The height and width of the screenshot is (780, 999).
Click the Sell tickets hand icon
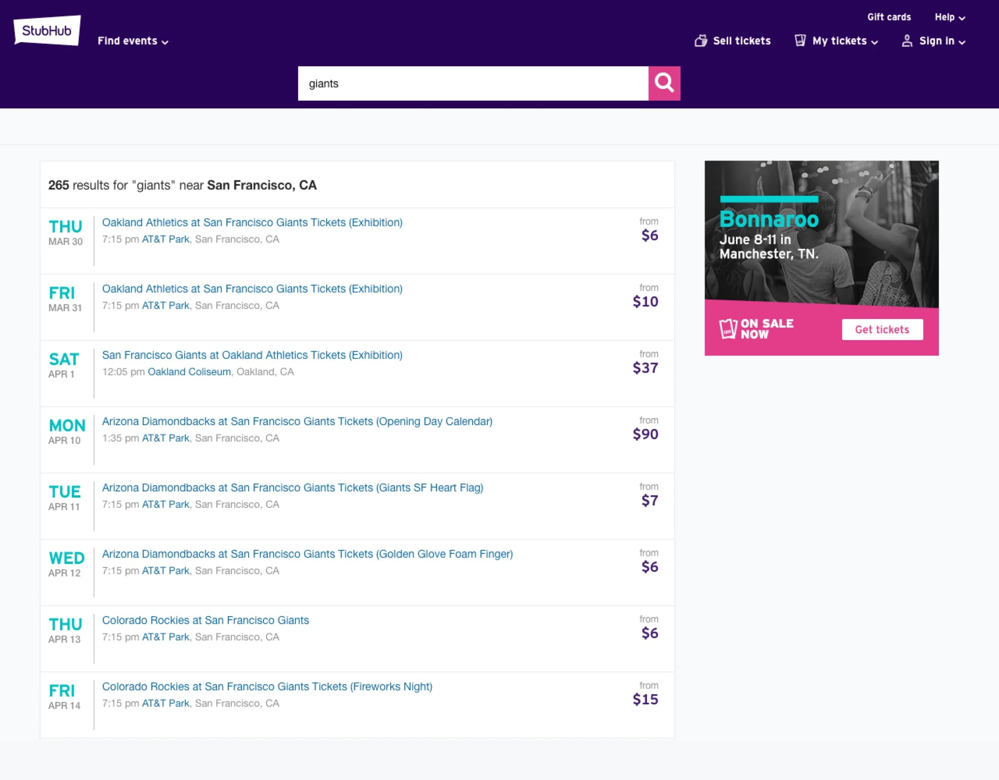(700, 41)
